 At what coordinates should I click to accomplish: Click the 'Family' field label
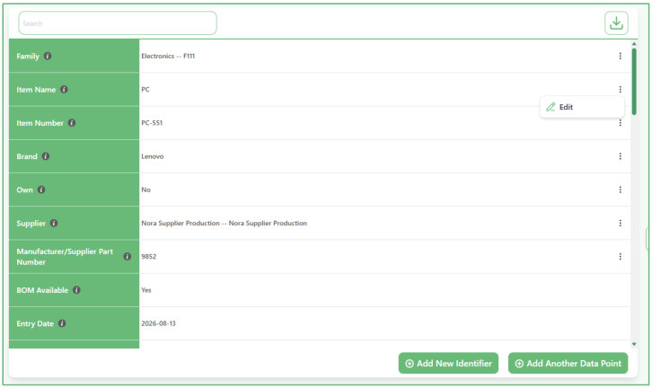point(28,57)
